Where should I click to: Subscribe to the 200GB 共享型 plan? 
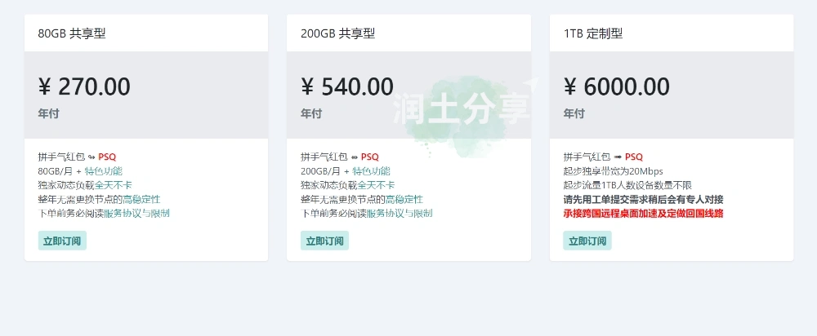pos(325,241)
